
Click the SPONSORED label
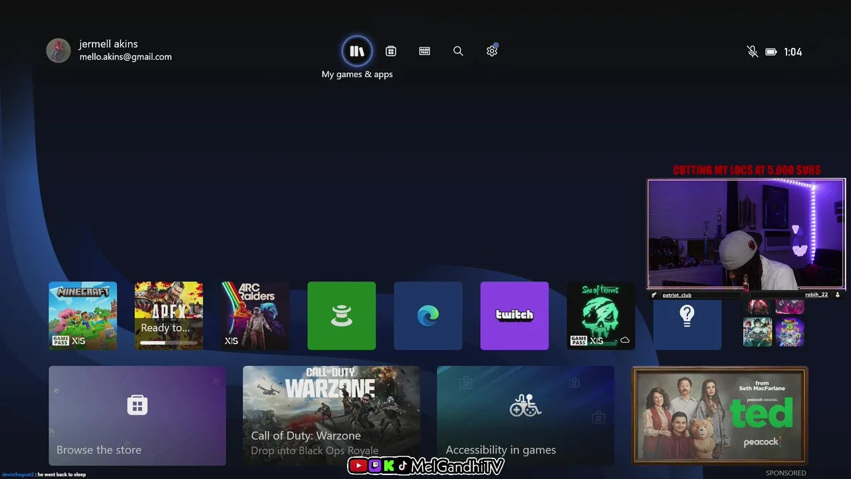click(786, 473)
